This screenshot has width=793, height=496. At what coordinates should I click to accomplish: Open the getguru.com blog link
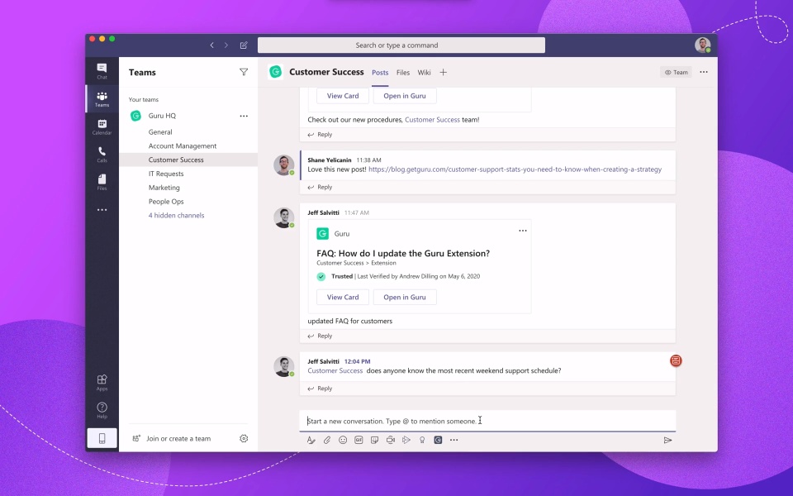[514, 169]
